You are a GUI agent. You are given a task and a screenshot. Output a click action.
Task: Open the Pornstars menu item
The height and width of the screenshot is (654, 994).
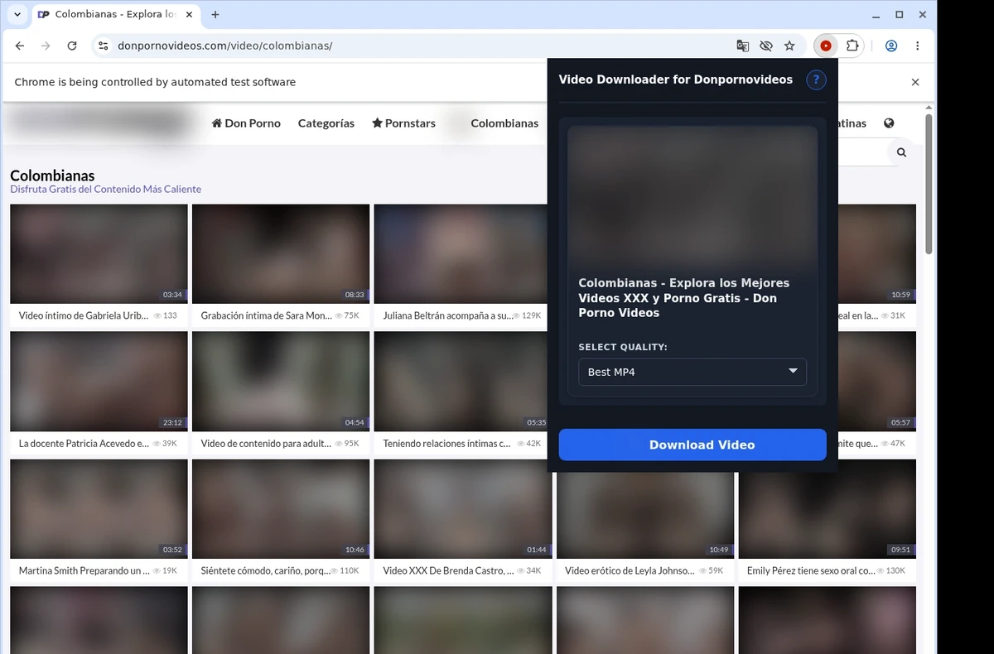[403, 123]
